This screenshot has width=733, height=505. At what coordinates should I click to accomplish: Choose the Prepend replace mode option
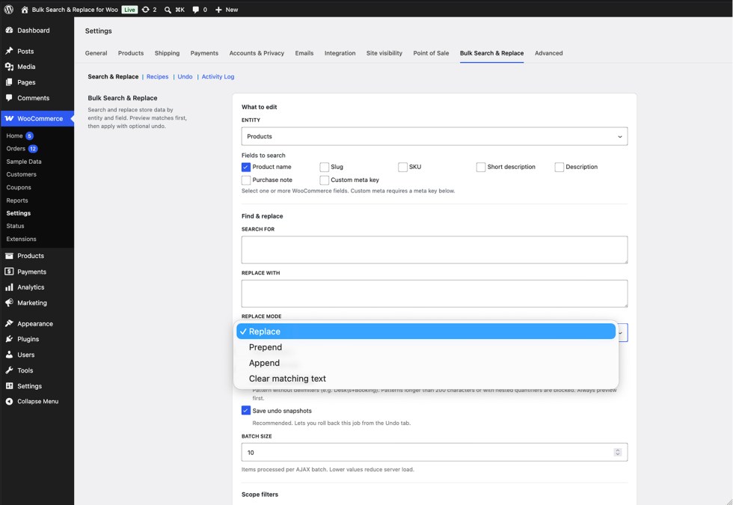pyautogui.click(x=426, y=347)
